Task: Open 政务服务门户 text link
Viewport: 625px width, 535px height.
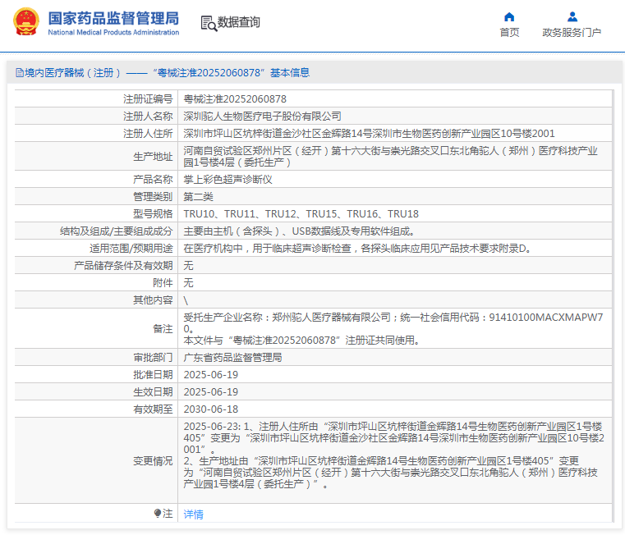Action: [x=572, y=33]
